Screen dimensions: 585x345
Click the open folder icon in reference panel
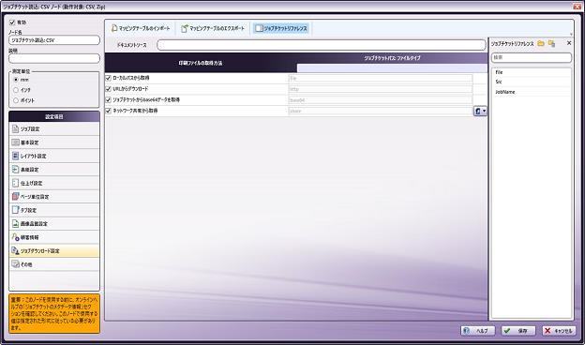tap(541, 44)
